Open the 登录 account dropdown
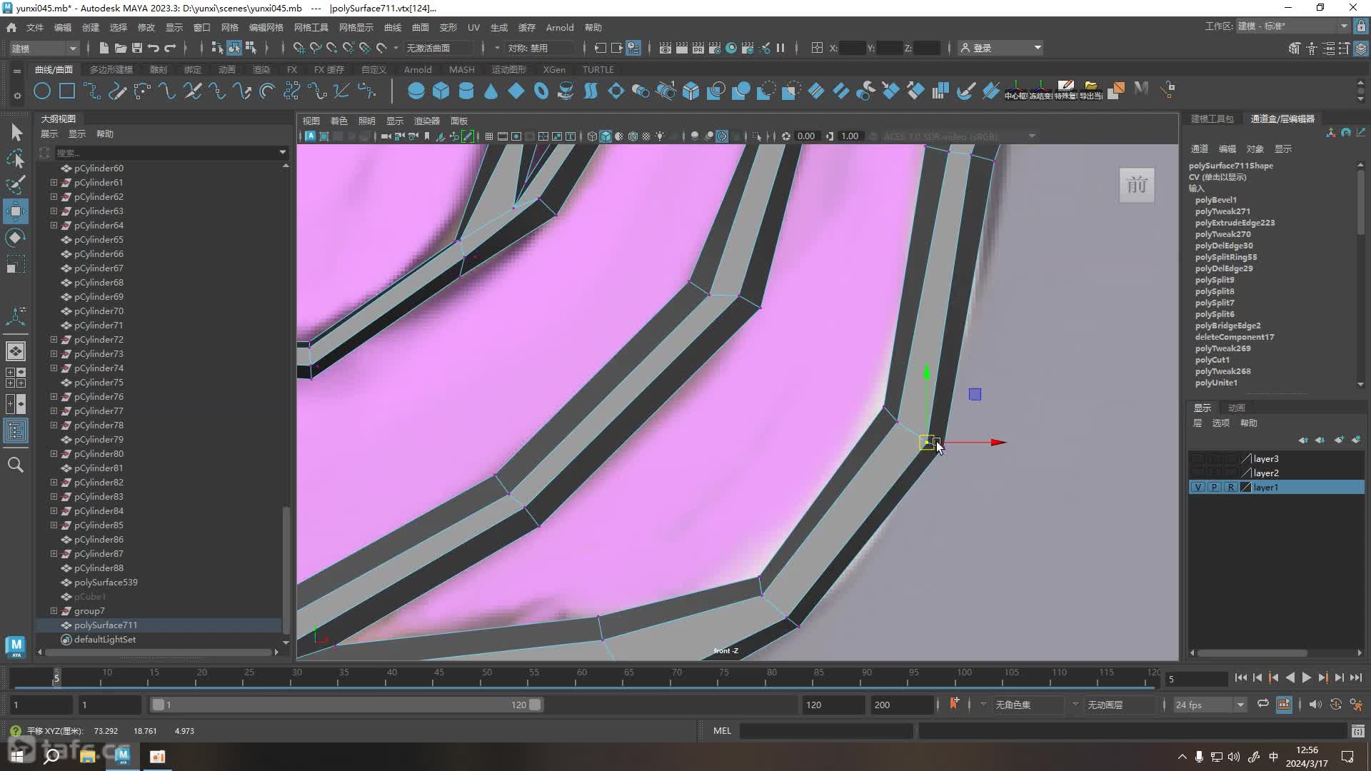Viewport: 1371px width, 771px height. pos(1001,48)
